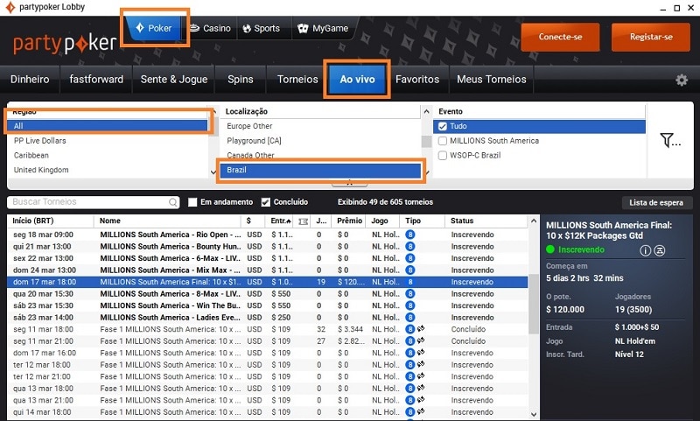Click type icon for Rio Open row

[x=409, y=235]
